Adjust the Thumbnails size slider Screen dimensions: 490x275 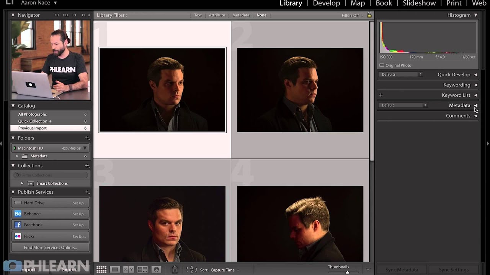(347, 272)
